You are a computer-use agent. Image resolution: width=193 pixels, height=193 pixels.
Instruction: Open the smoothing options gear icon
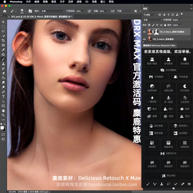136,11
